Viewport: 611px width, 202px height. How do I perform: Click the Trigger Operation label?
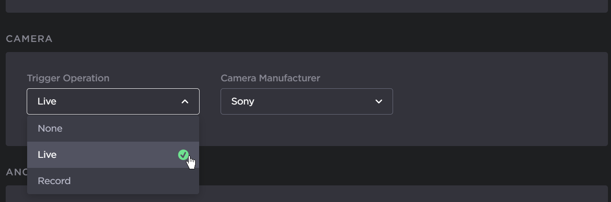68,78
